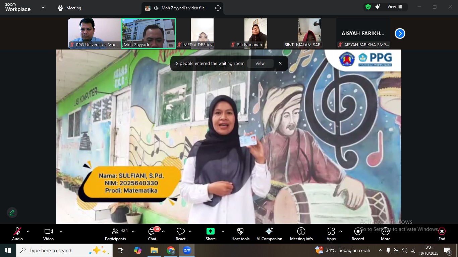Click the green annotation pencil button
458x257 pixels.
pyautogui.click(x=12, y=212)
